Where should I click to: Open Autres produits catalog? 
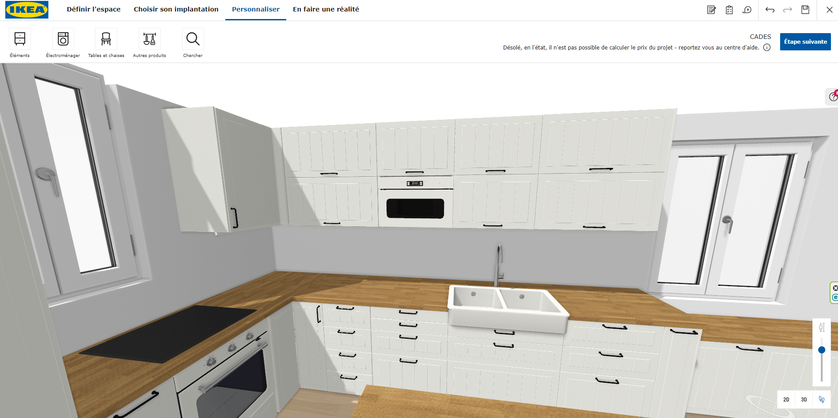click(x=149, y=43)
